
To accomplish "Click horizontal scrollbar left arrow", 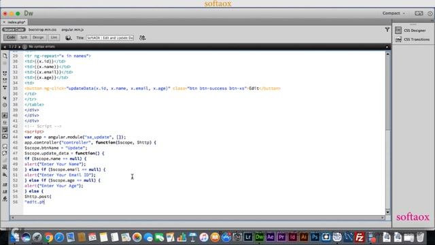I will pyautogui.click(x=12, y=218).
